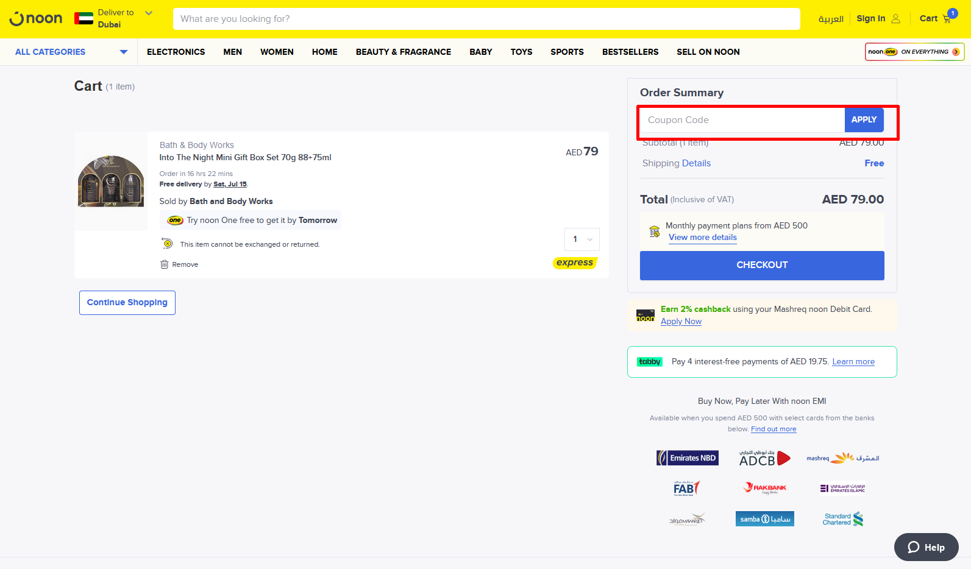Click the Sign In user icon
The height and width of the screenshot is (569, 971).
pyautogui.click(x=895, y=19)
